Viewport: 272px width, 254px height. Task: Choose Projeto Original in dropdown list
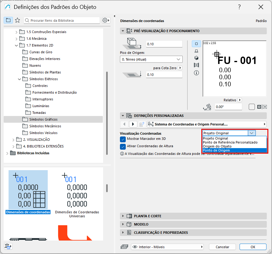tap(235, 138)
